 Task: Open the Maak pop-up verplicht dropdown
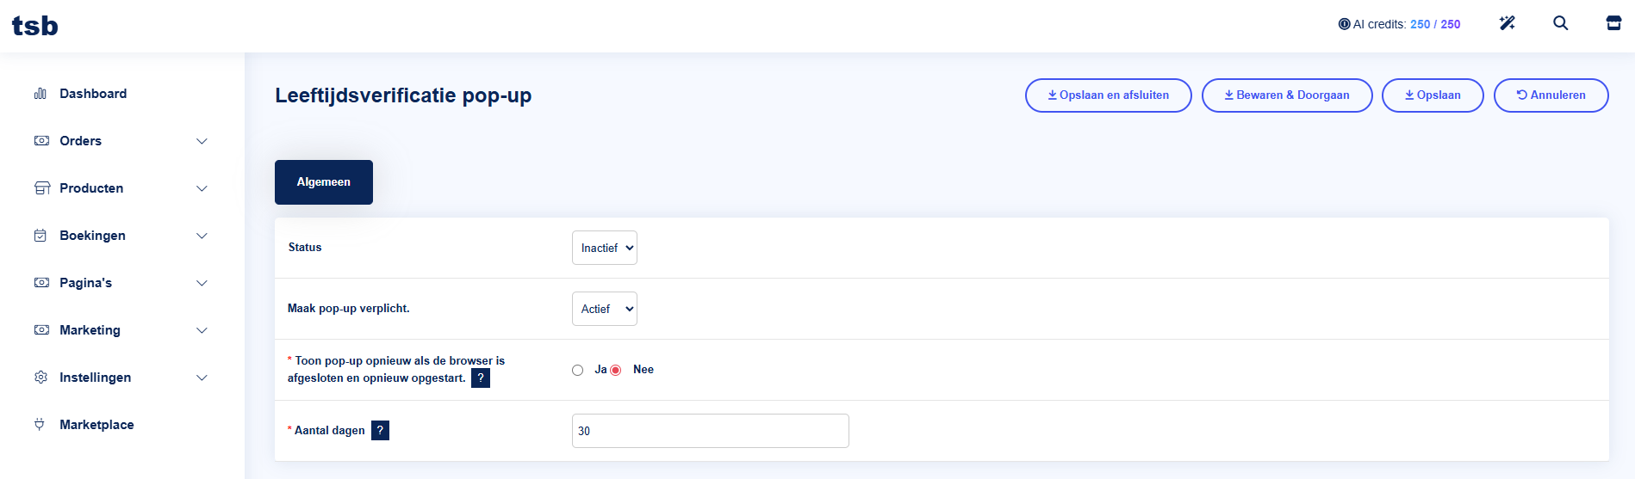604,309
